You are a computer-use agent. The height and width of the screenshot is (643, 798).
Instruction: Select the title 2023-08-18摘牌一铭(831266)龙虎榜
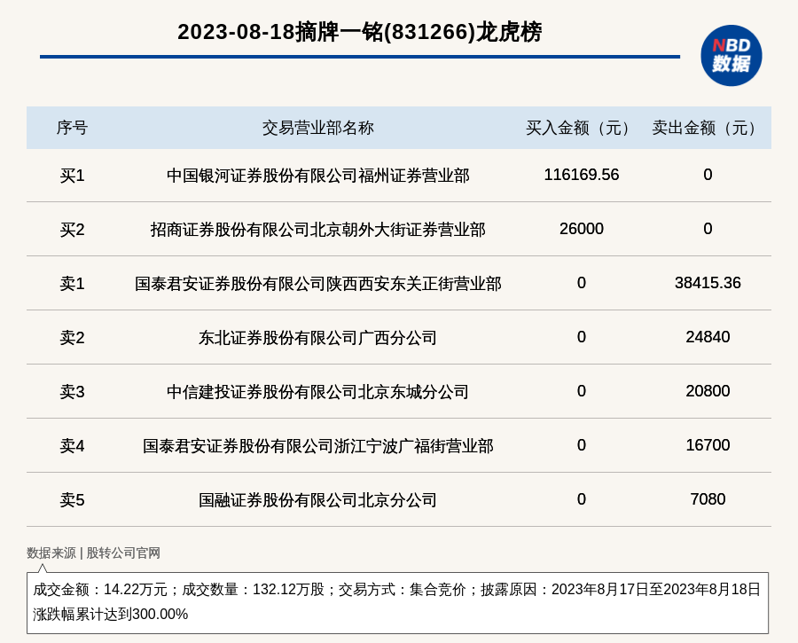[x=360, y=32]
